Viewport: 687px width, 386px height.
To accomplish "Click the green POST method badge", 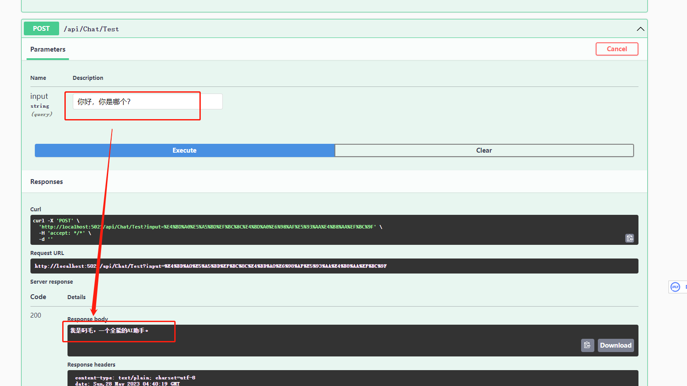I will (41, 29).
